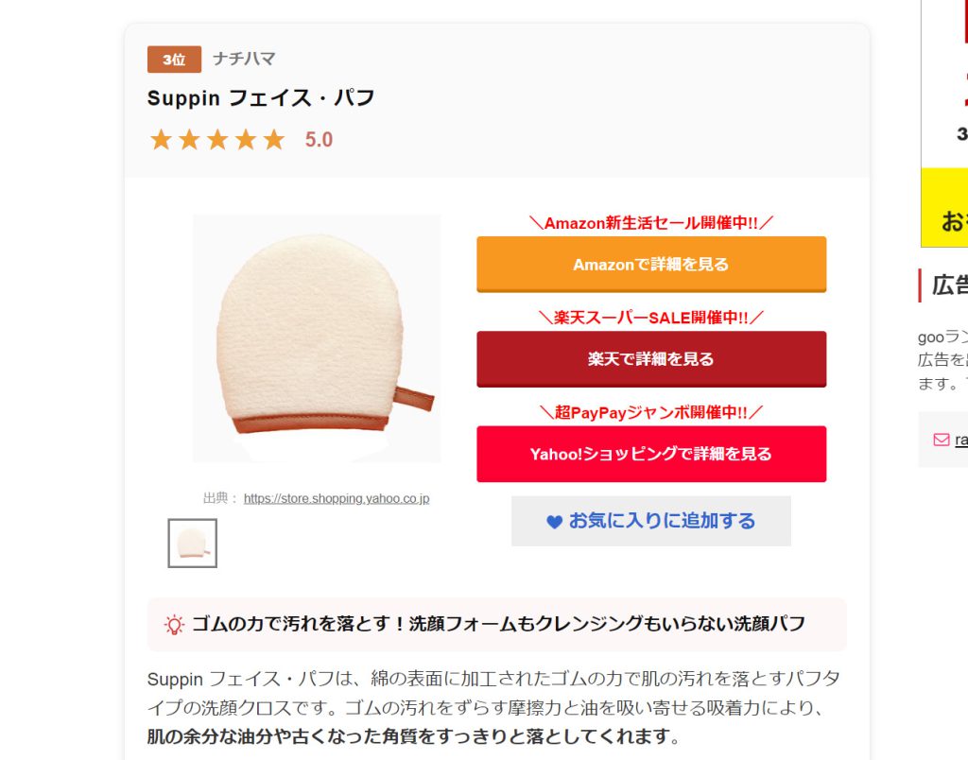
Task: Click the Amazon新生活セール開催中 promo text
Action: click(x=651, y=223)
